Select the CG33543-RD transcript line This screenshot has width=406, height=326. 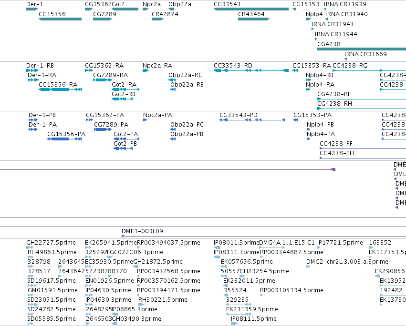coord(251,70)
